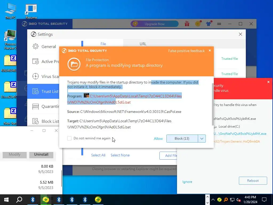Select Trust List in settings sidebar
This screenshot has width=273, height=205.
coord(43,91)
